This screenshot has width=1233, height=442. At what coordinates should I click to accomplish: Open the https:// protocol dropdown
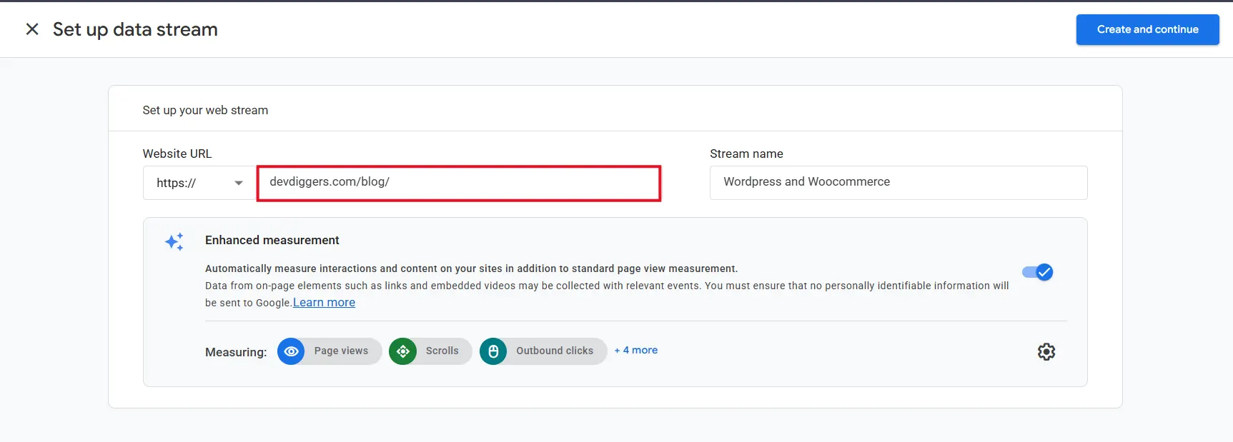(199, 183)
